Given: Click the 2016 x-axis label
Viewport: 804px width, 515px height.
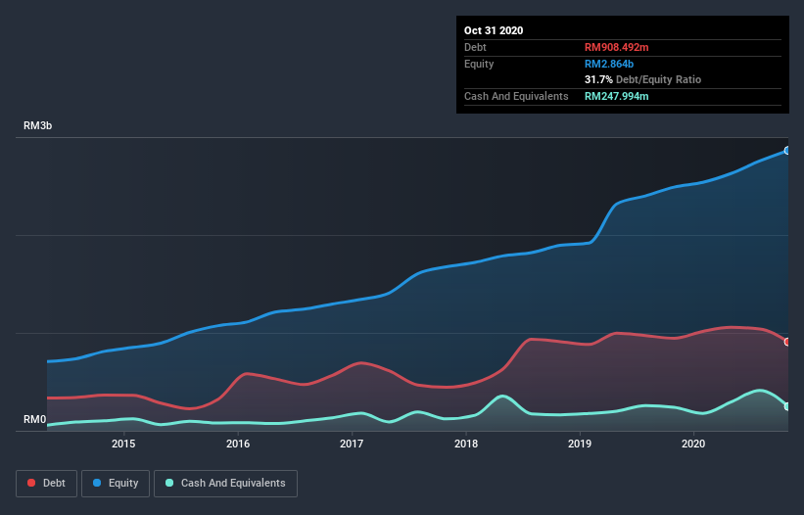Looking at the screenshot, I should [x=238, y=444].
